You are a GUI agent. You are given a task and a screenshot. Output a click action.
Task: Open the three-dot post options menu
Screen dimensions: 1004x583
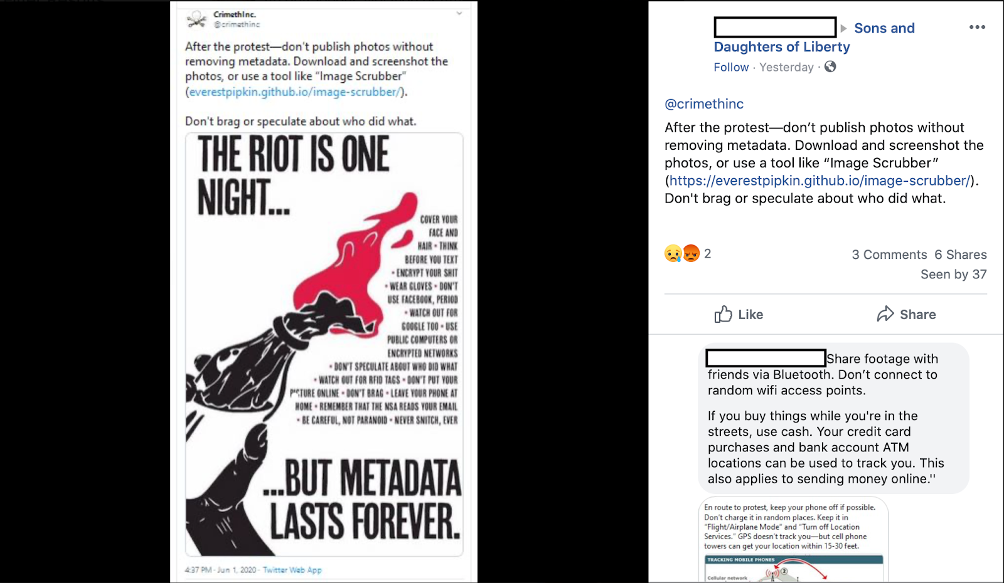click(x=977, y=27)
